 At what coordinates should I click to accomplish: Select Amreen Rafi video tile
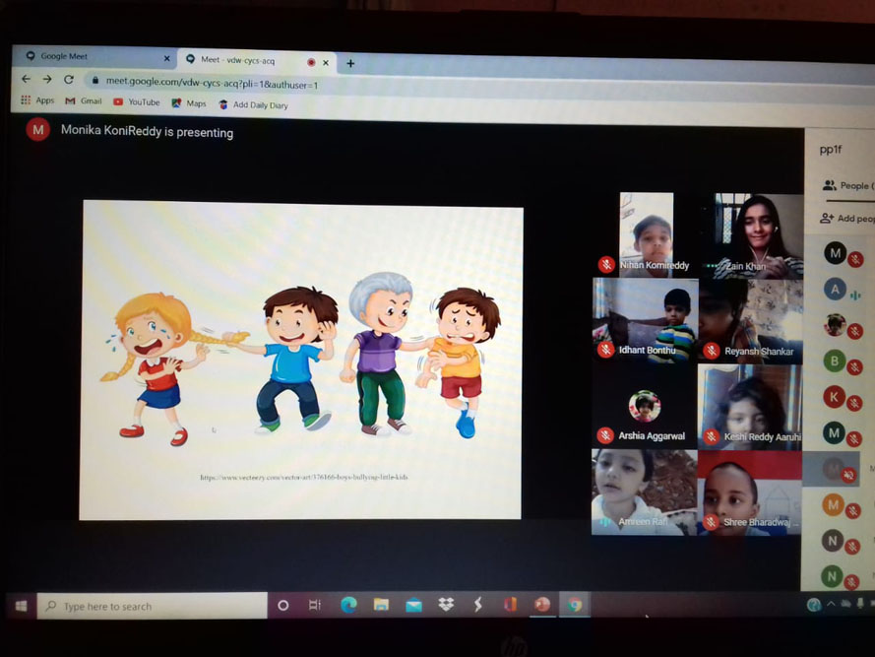(644, 493)
